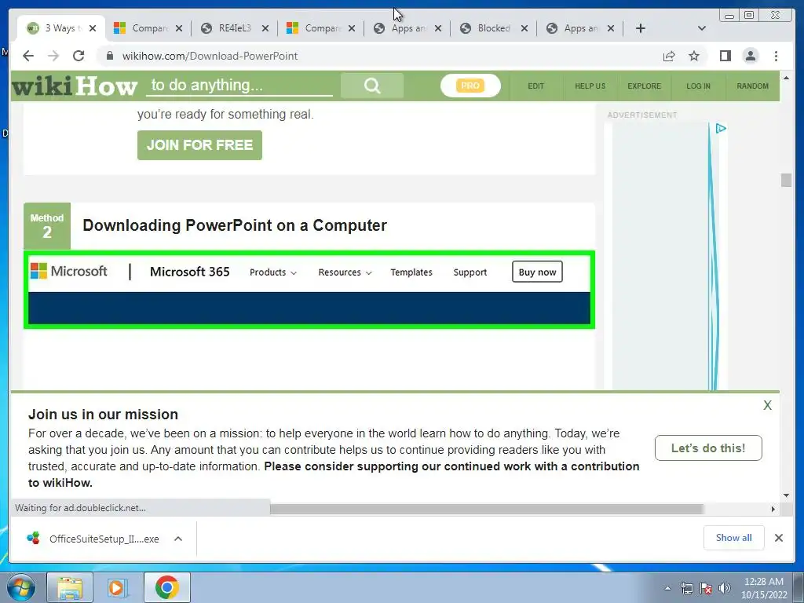The image size is (804, 603).
Task: Open OfficeSuiteSetup download options chevron
Action: [x=178, y=539]
